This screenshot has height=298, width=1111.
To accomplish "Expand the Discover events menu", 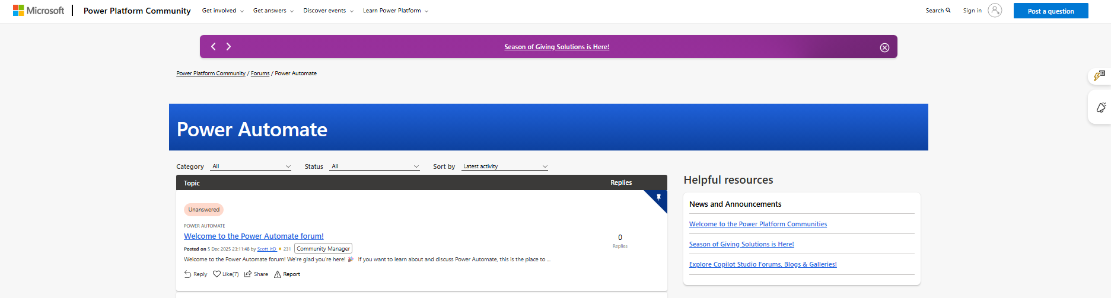I will [x=329, y=11].
